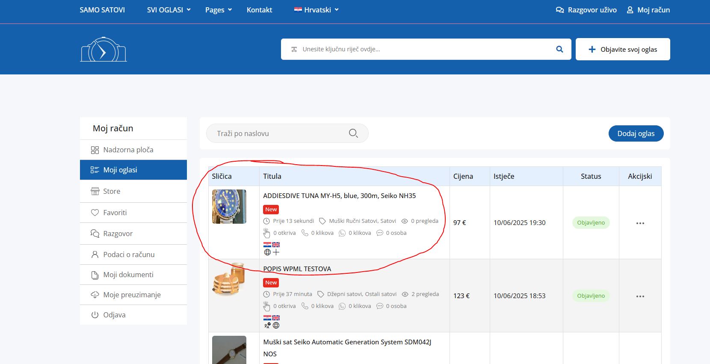Expand the SVI OGLASI dropdown menu
710x364 pixels.
(x=169, y=10)
